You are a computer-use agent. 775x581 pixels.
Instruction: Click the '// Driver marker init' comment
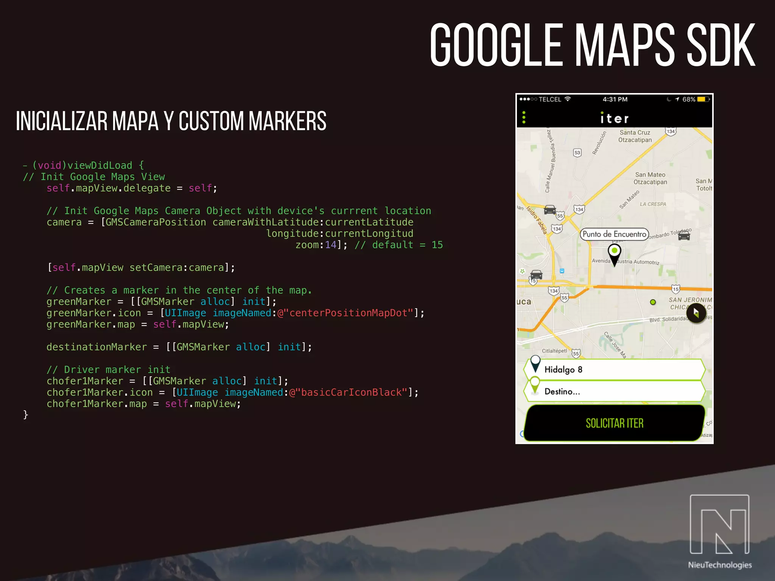(x=108, y=370)
